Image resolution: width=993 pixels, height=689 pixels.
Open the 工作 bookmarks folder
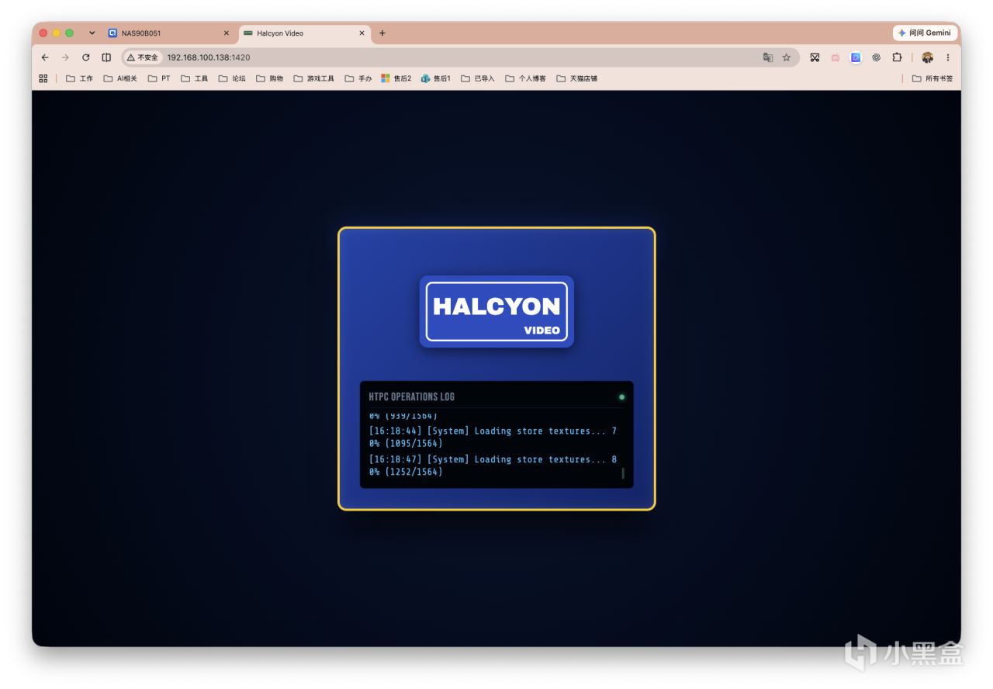[x=79, y=78]
